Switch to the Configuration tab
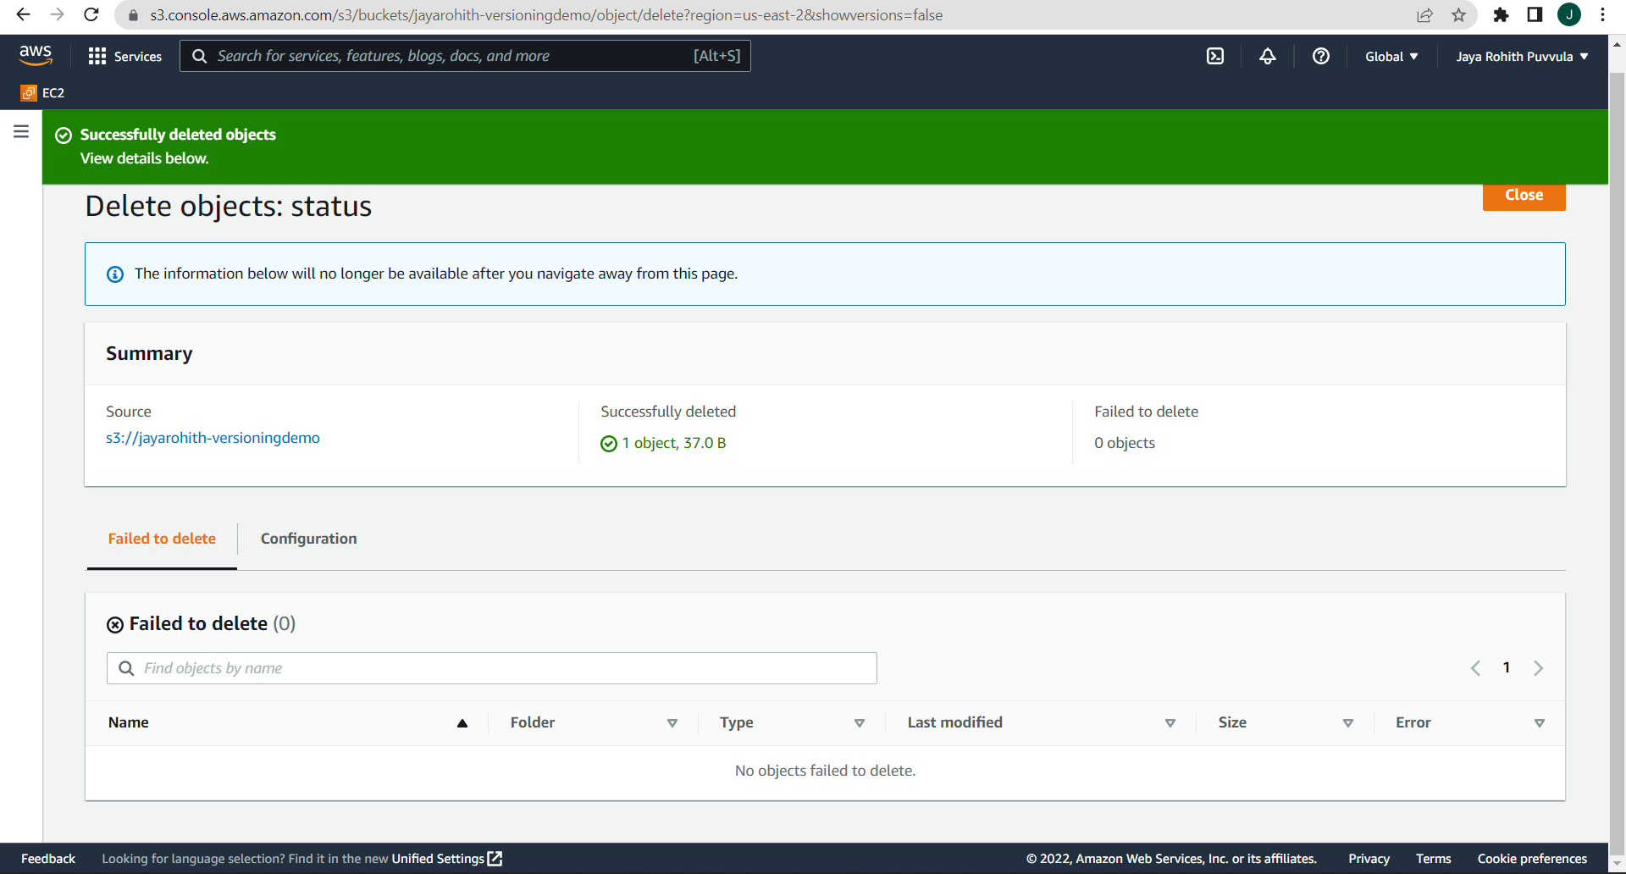Image resolution: width=1626 pixels, height=874 pixels. point(308,539)
